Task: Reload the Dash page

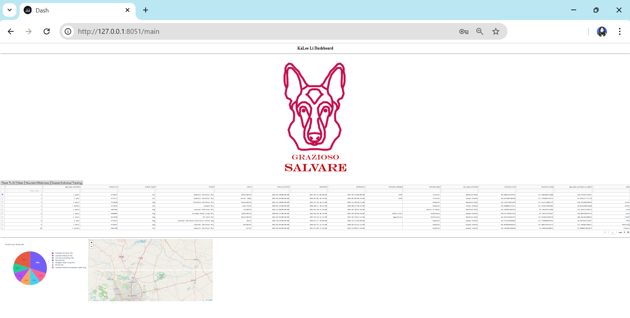Action: click(47, 32)
